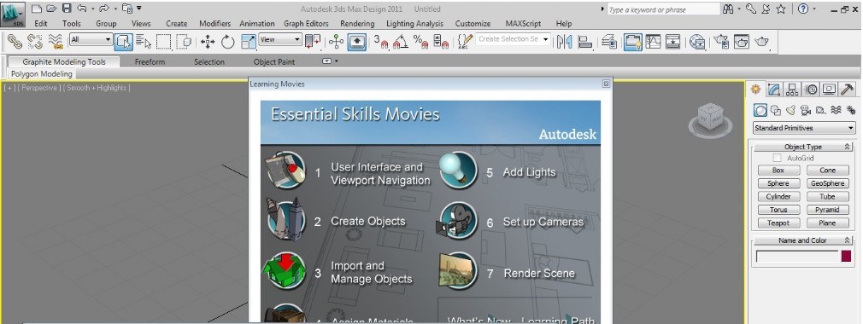
Task: Open Material Editor icon
Action: coord(697,42)
